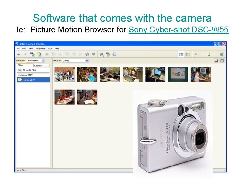Maximize the Picture Motion Browser window
This screenshot has width=245, height=184.
(219, 44)
